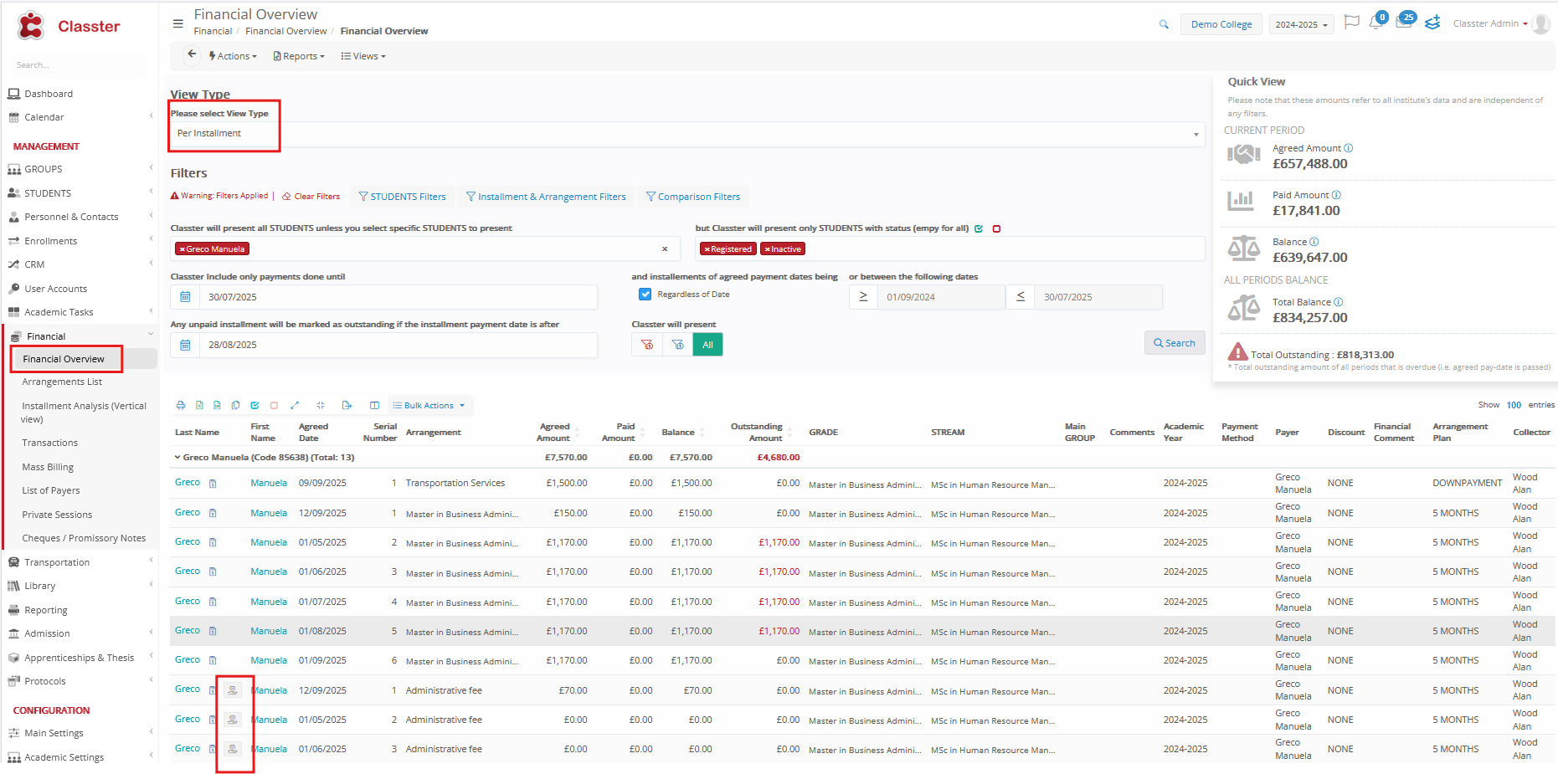This screenshot has height=774, width=1558.
Task: Select the All toggle under Classter will present
Action: click(x=707, y=345)
